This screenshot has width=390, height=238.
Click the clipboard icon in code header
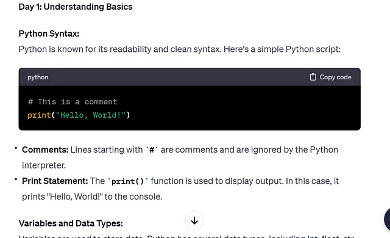coord(313,77)
